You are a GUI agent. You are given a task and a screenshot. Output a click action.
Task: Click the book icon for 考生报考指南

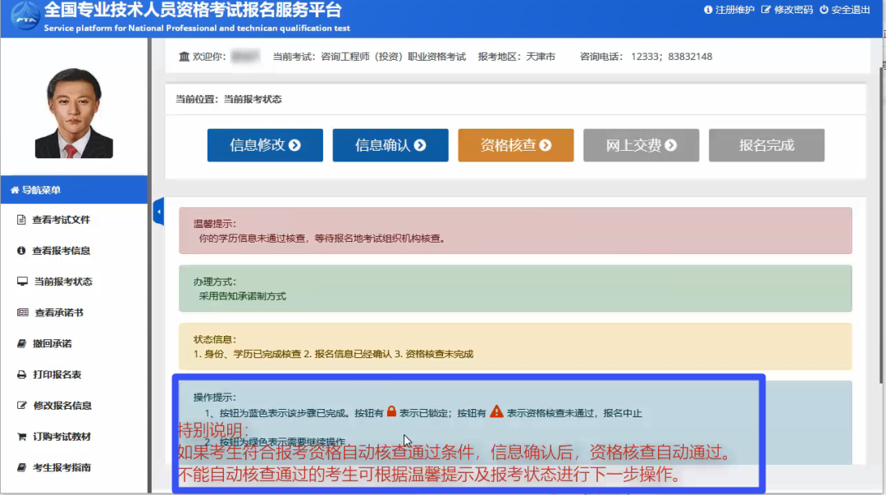(x=22, y=468)
